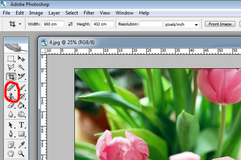
Task: Activate the Horizontal Type tool
Action: click(21, 125)
